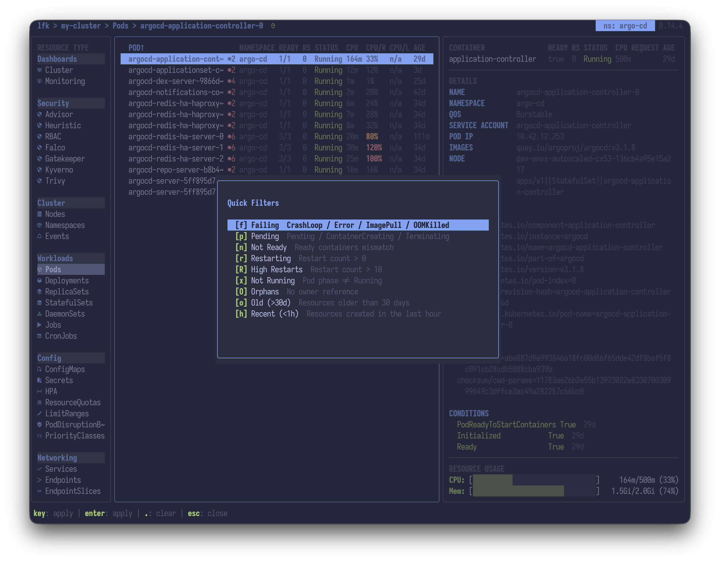Select the Restarting quick filter

click(358, 259)
